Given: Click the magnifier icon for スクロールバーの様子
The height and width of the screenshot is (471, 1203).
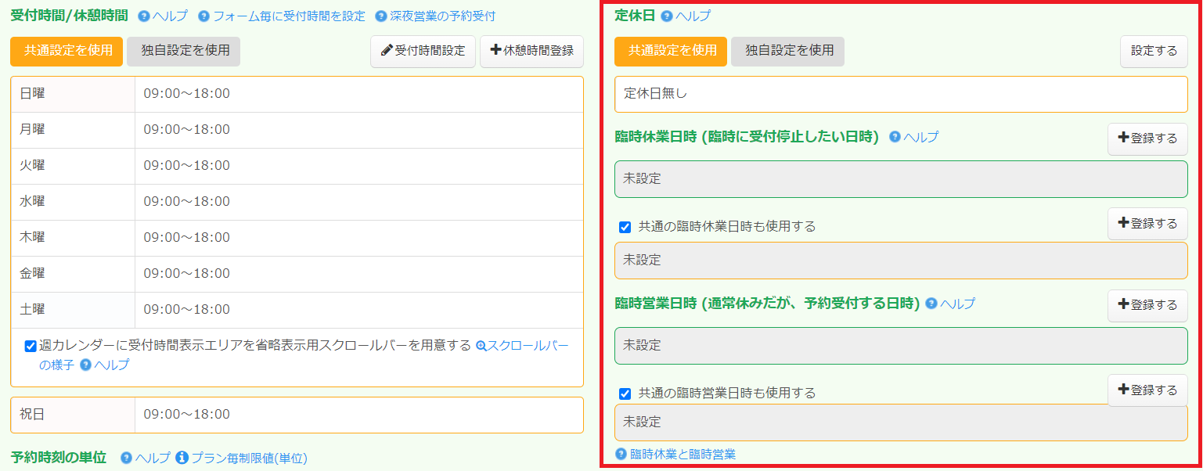Looking at the screenshot, I should click(x=481, y=346).
